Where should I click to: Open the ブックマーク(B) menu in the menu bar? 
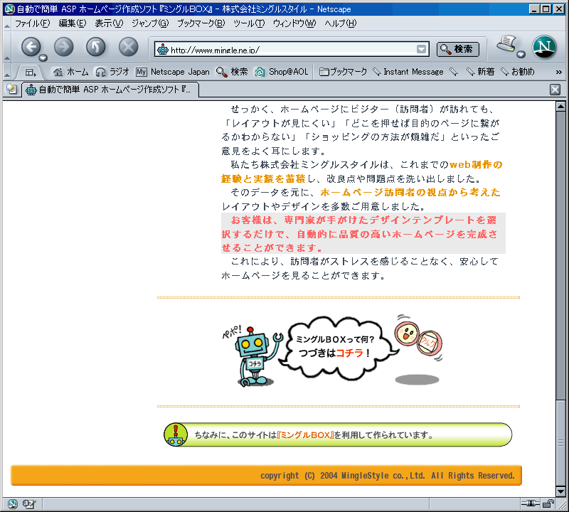pyautogui.click(x=201, y=23)
